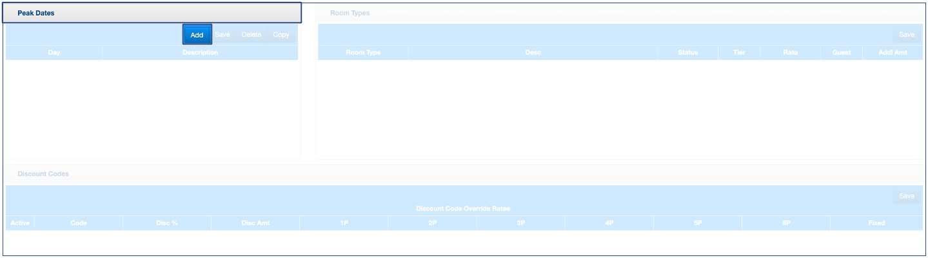The image size is (928, 258).
Task: Sort by the Room Type column header
Action: 363,53
